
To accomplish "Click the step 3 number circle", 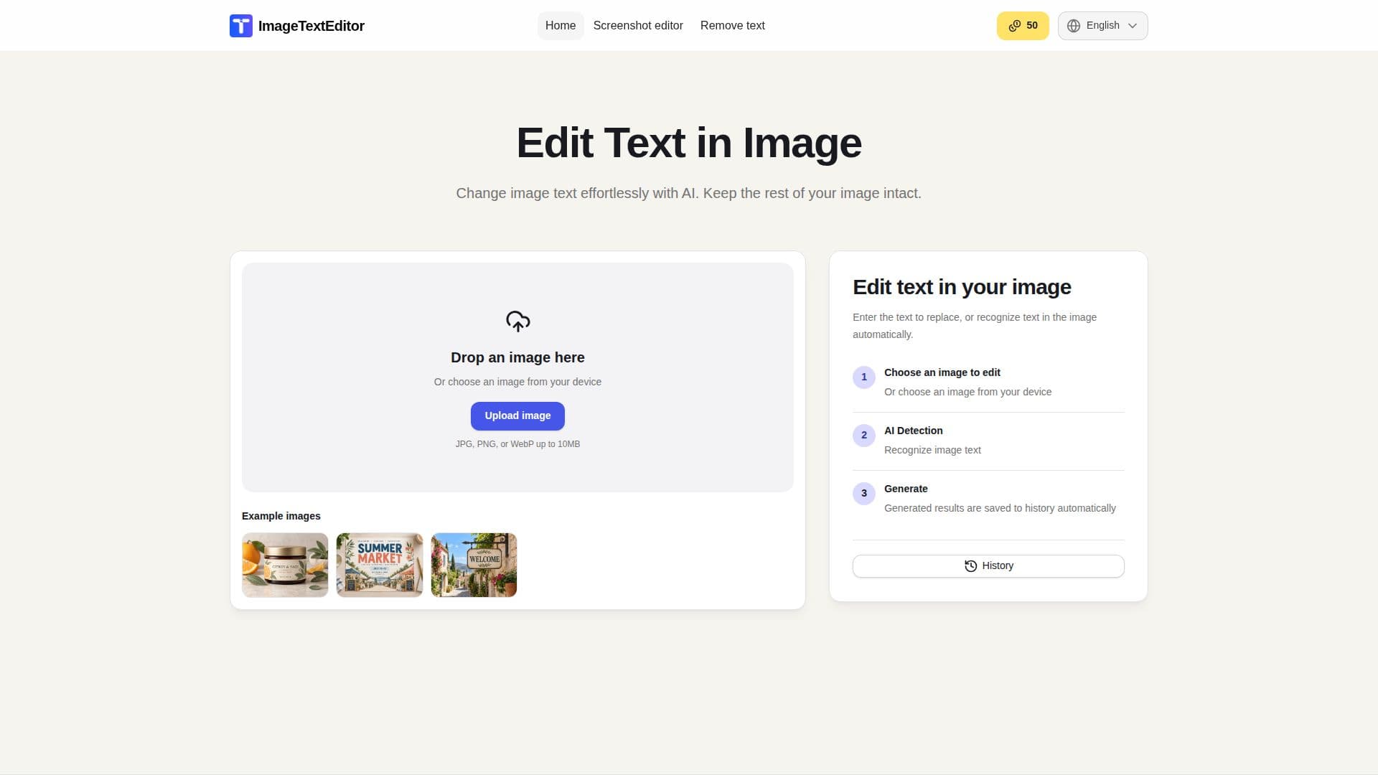I will pyautogui.click(x=863, y=494).
